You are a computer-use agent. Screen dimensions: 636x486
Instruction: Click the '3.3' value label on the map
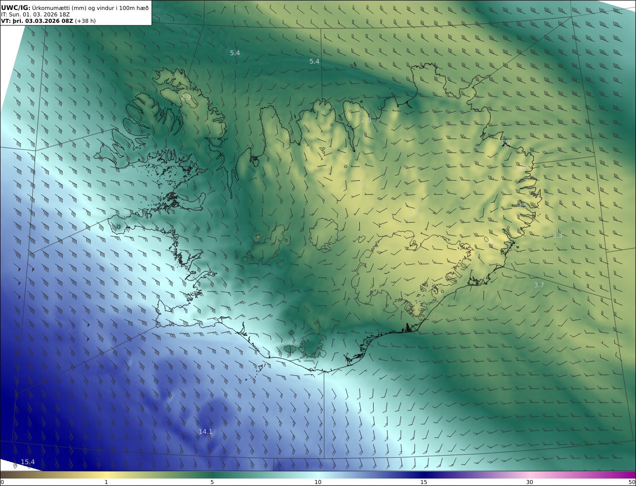[x=557, y=236]
